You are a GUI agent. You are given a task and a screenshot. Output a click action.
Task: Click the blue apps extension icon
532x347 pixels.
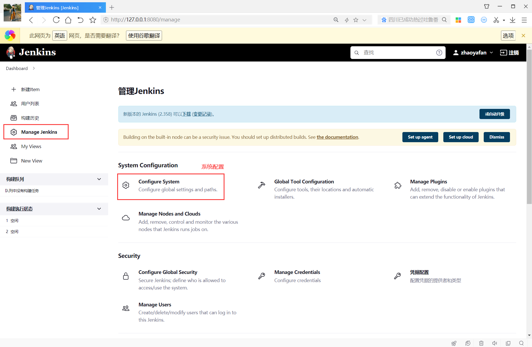[x=471, y=20]
